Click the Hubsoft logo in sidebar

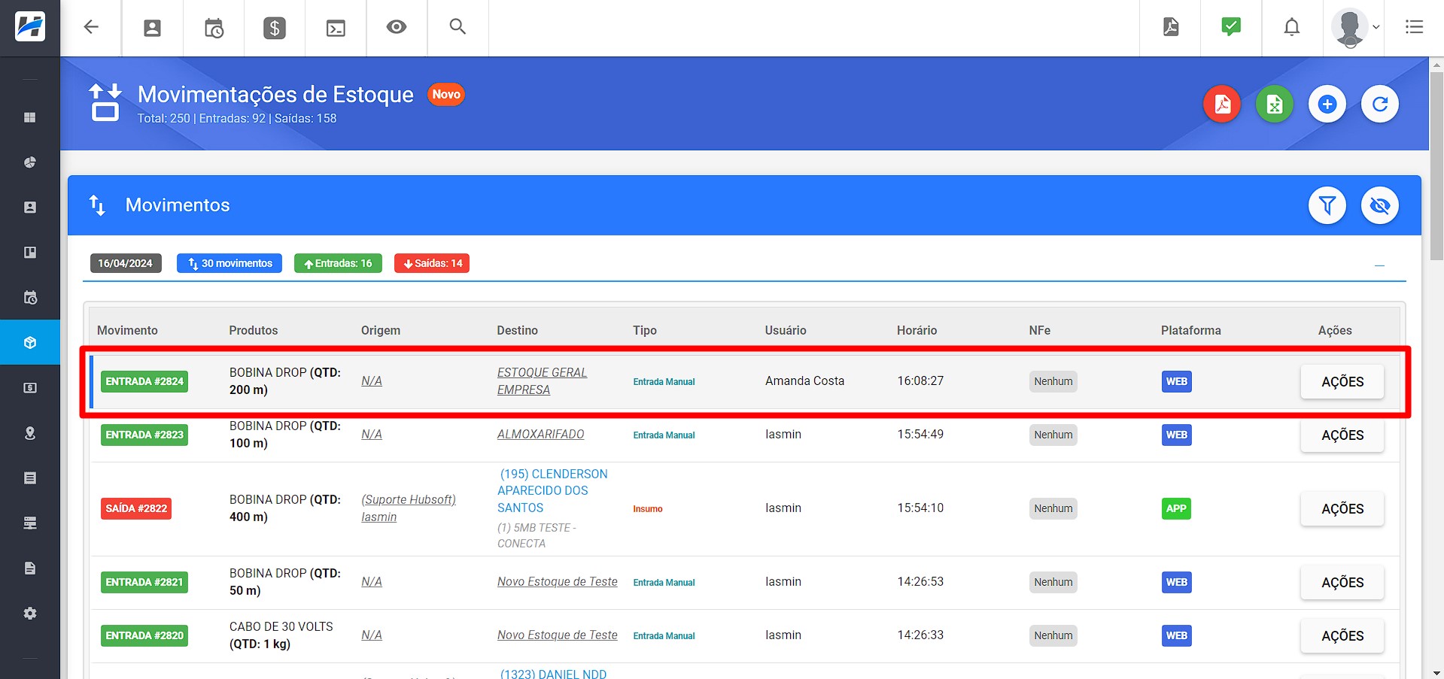pyautogui.click(x=30, y=27)
